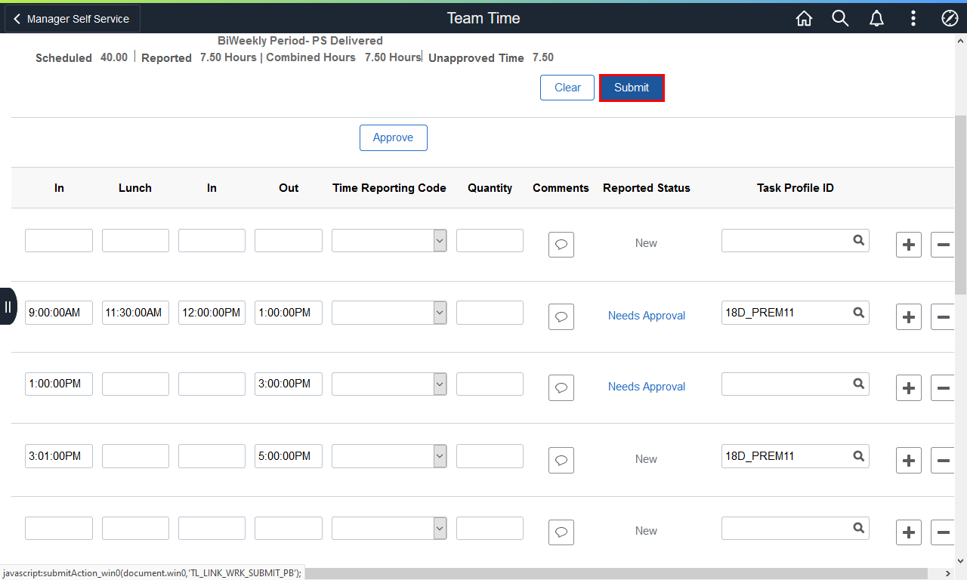Delete the 9:00:00AM row with minus
The height and width of the screenshot is (580, 967).
[x=943, y=317]
